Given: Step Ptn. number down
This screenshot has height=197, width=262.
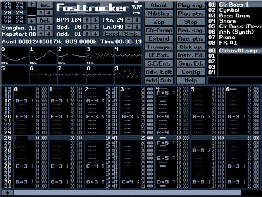Looking at the screenshot, I should pyautogui.click(x=137, y=20).
